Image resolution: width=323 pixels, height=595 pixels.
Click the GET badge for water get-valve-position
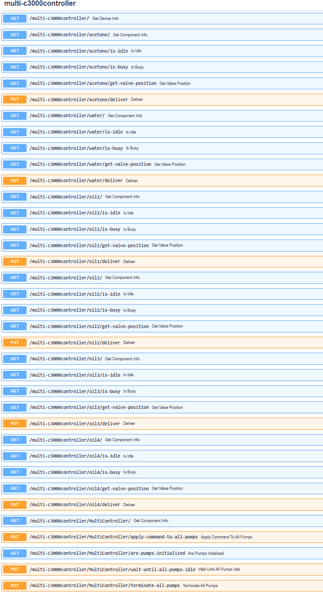click(15, 164)
